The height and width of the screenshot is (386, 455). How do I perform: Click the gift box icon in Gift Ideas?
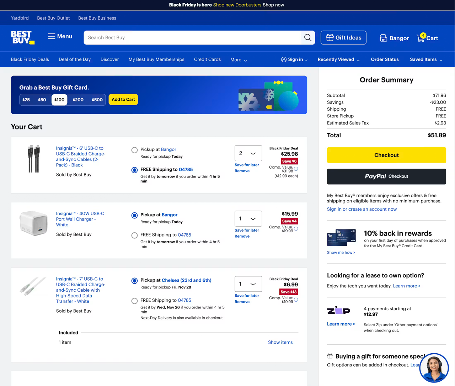pos(330,37)
